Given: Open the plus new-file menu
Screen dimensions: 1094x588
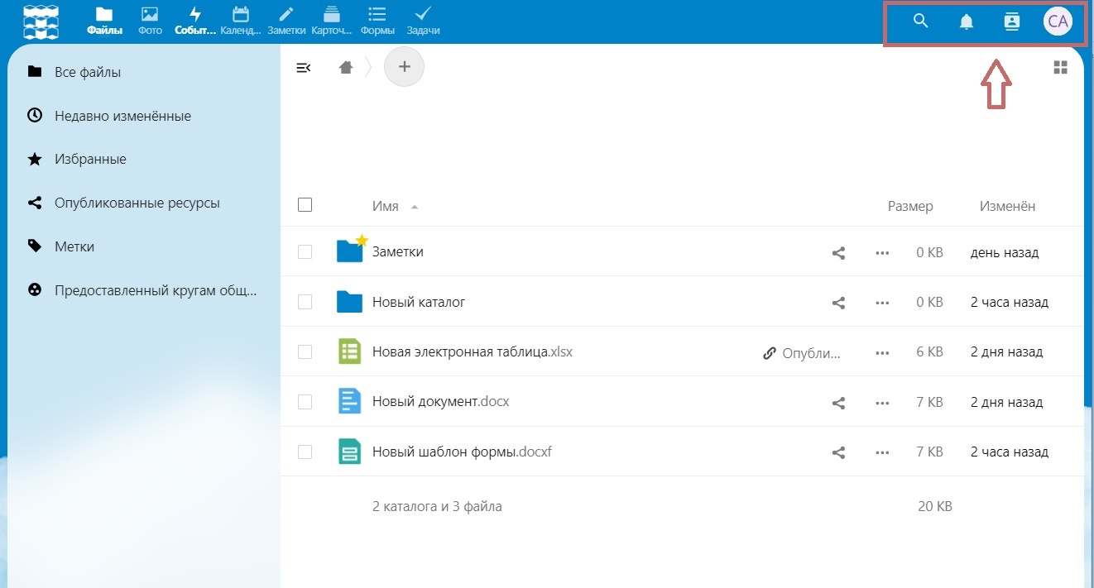Looking at the screenshot, I should [404, 67].
